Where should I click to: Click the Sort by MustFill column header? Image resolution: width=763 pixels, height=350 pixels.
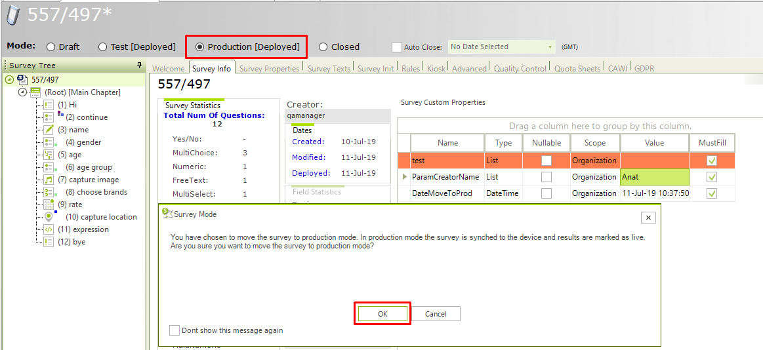[x=712, y=143]
